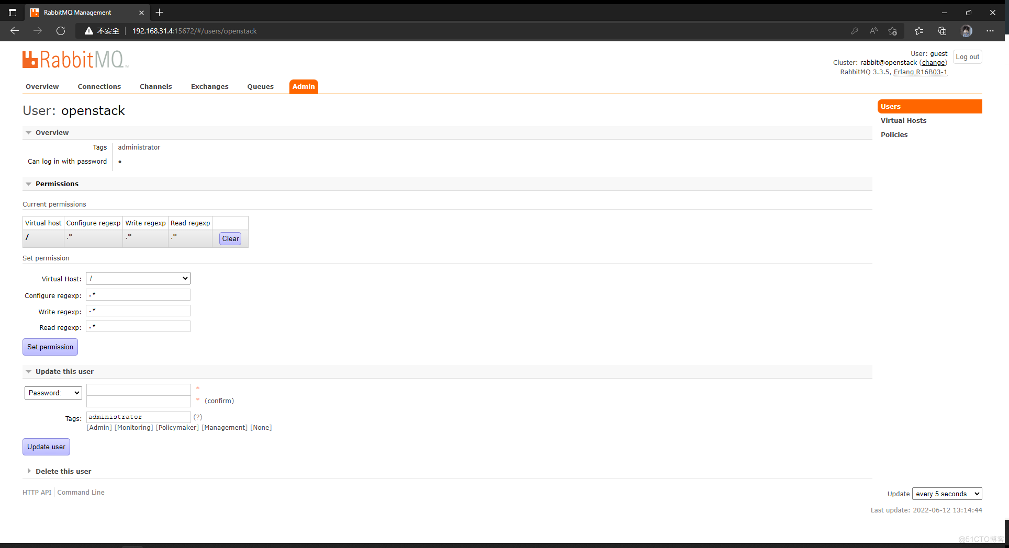
Task: Open saved passwords key icon
Action: 854,31
